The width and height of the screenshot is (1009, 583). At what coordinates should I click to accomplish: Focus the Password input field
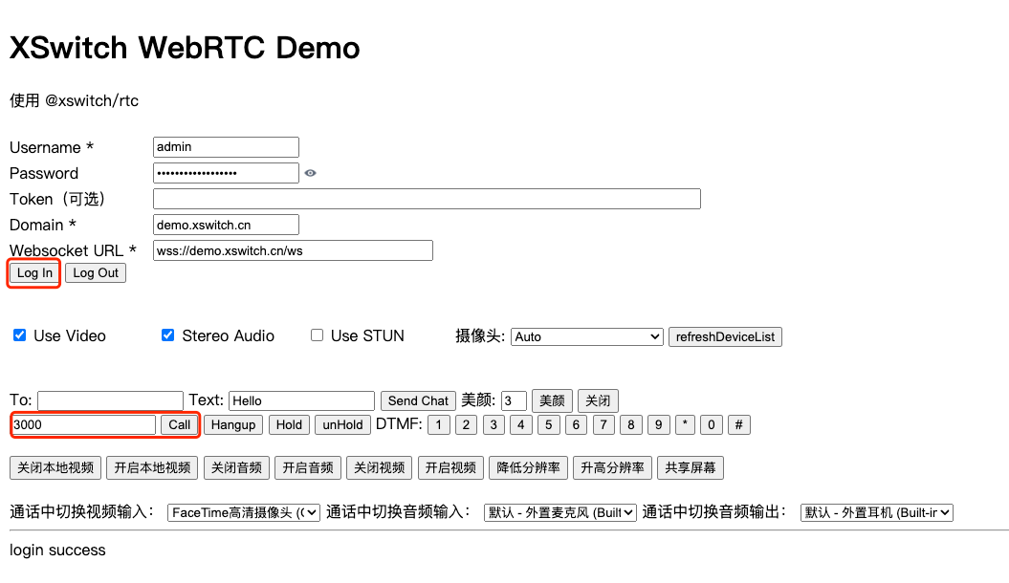(226, 173)
